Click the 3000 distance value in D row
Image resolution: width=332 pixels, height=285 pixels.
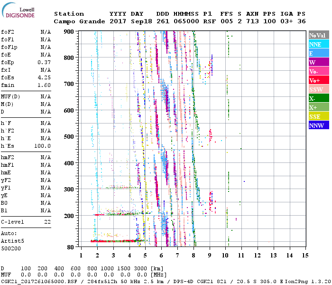(140, 268)
